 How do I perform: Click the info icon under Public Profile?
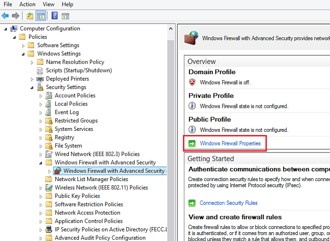tap(192, 129)
